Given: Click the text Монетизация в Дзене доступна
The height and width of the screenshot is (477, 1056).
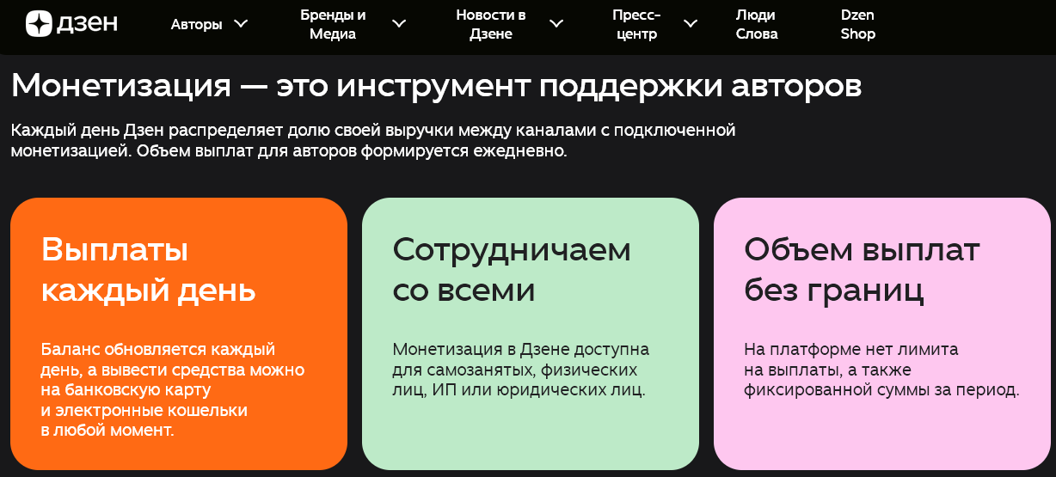Looking at the screenshot, I should pyautogui.click(x=521, y=370).
